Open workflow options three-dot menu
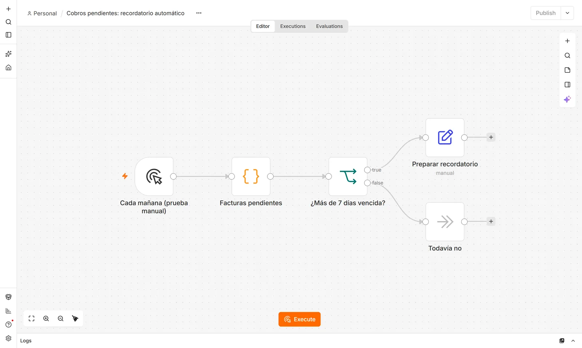The width and height of the screenshot is (582, 348). 199,13
